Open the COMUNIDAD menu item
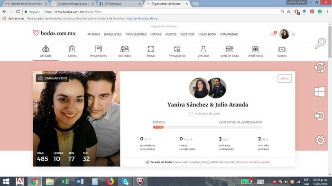This screenshot has height=186, width=332. tap(229, 34)
